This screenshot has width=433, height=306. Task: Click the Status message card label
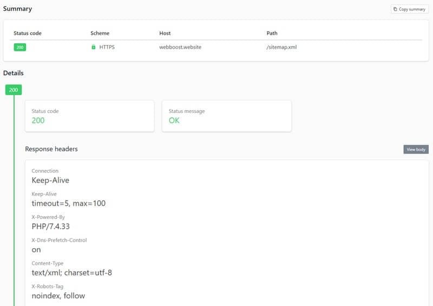(187, 111)
